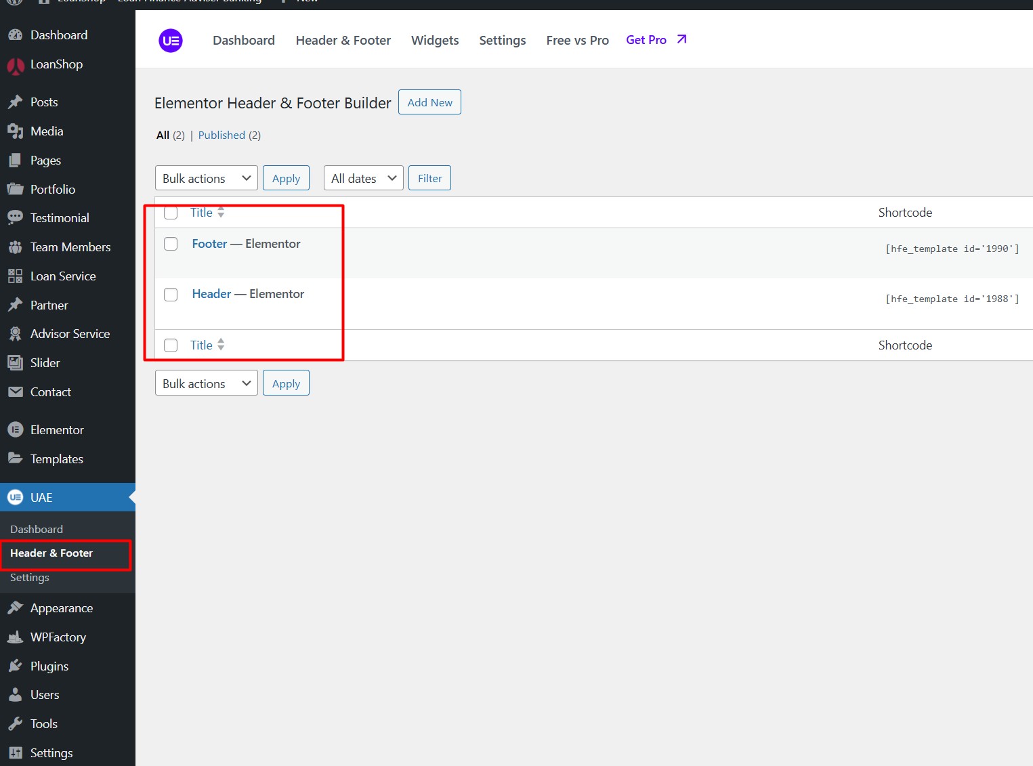
Task: Click the Media icon in sidebar
Action: 15,131
